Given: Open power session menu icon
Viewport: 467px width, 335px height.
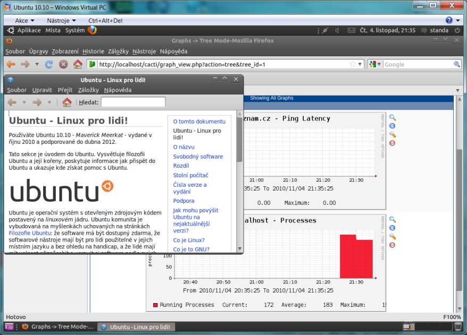Looking at the screenshot, I should pos(457,30).
